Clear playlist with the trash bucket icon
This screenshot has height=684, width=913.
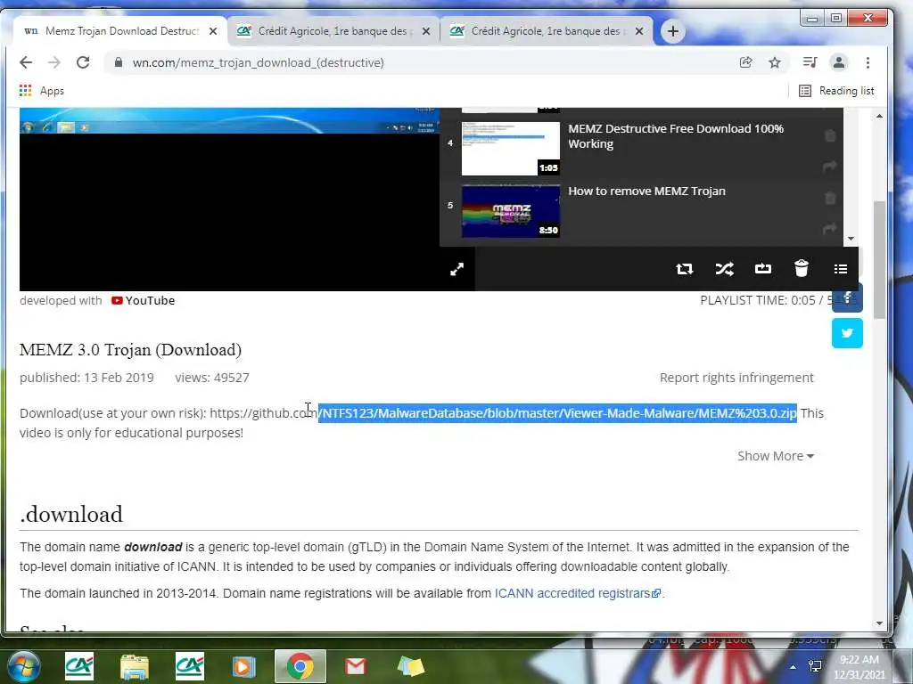[x=802, y=268]
